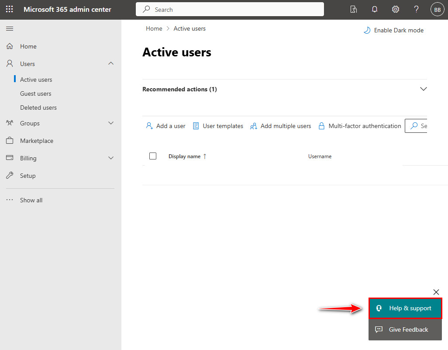Viewport: 448px width, 350px height.
Task: Click the Username column header
Action: coord(320,156)
